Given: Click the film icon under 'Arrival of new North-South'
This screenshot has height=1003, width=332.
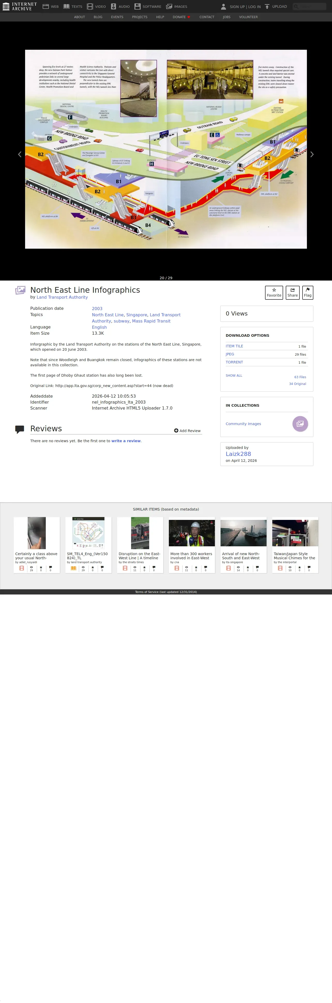Looking at the screenshot, I should point(229,569).
